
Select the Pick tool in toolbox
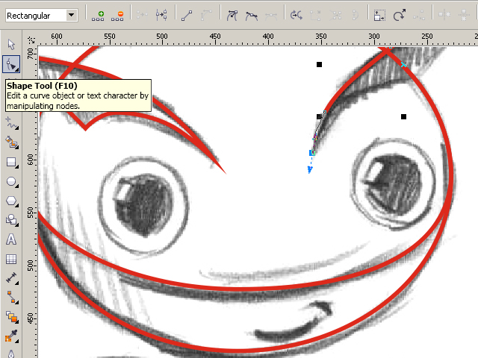11,44
